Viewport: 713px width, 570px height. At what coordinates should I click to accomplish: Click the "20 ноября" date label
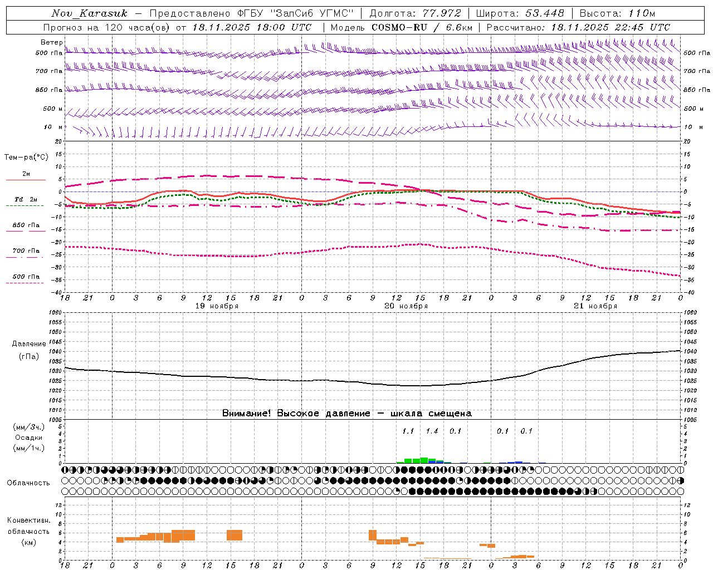tap(406, 306)
